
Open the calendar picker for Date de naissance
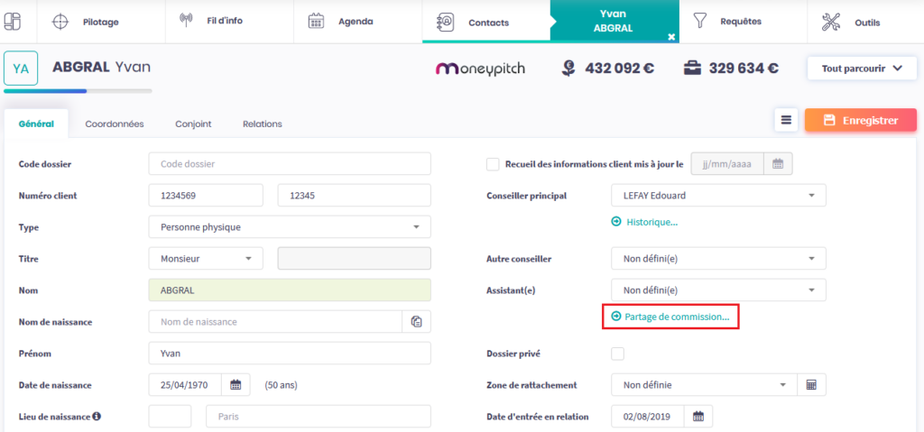tap(236, 385)
